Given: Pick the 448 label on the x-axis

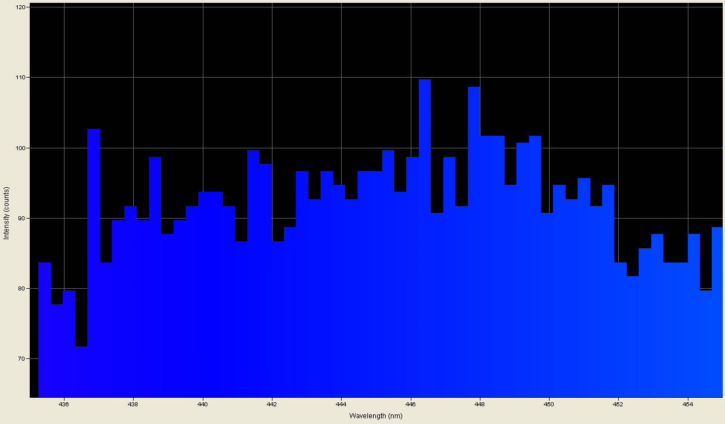Looking at the screenshot, I should [x=480, y=405].
